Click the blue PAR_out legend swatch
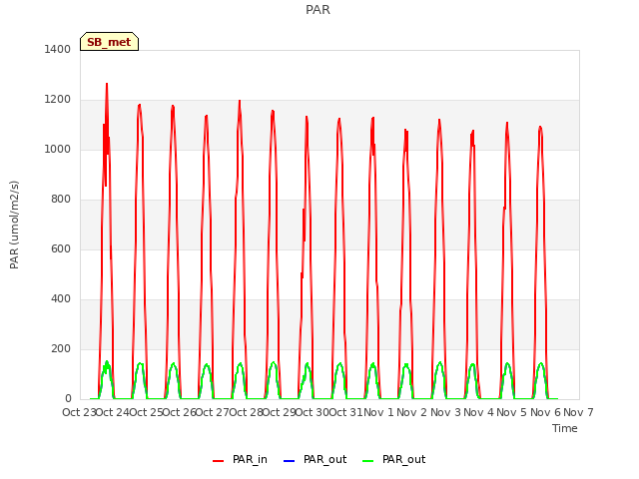This screenshot has width=639, height=479. point(289,461)
